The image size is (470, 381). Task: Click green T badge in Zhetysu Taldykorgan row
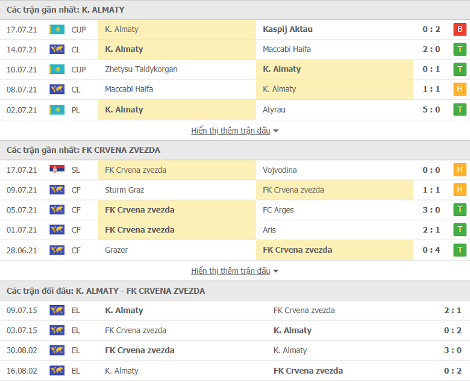pyautogui.click(x=460, y=69)
